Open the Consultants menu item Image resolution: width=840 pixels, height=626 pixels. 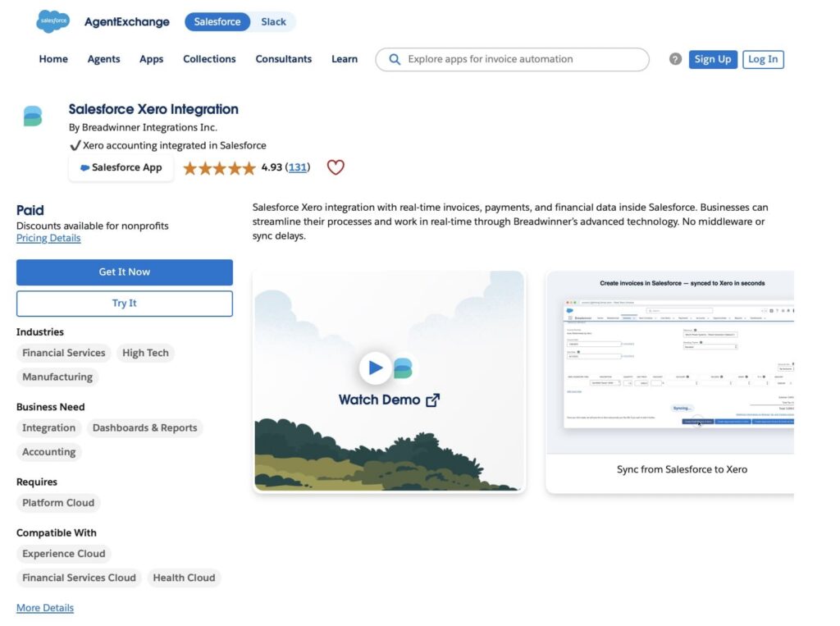283,59
